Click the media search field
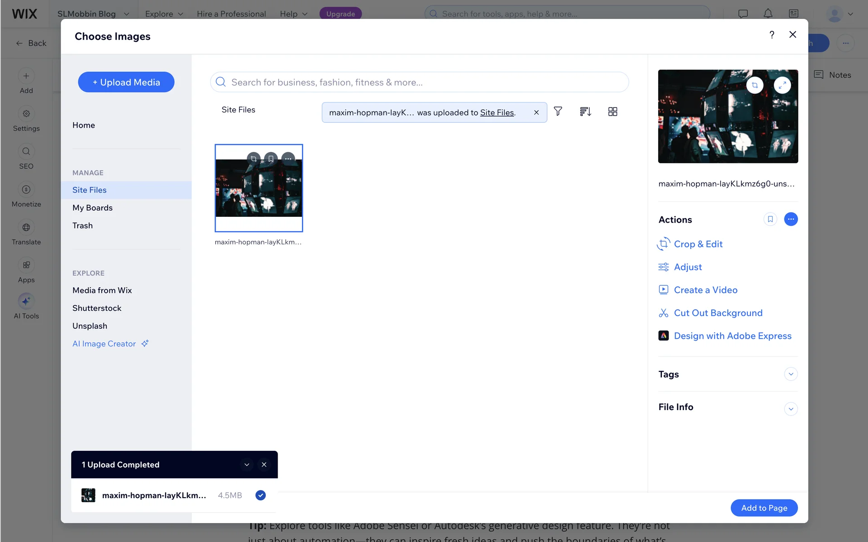868x542 pixels. [x=419, y=82]
